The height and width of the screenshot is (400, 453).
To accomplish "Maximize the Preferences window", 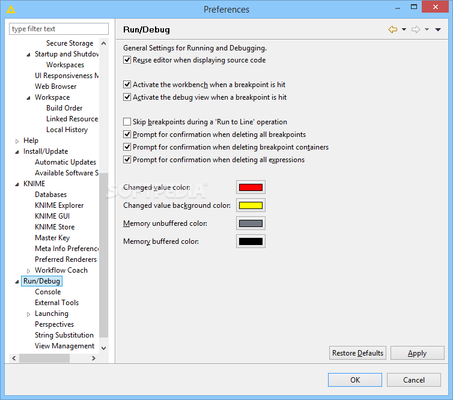I will coord(414,7).
